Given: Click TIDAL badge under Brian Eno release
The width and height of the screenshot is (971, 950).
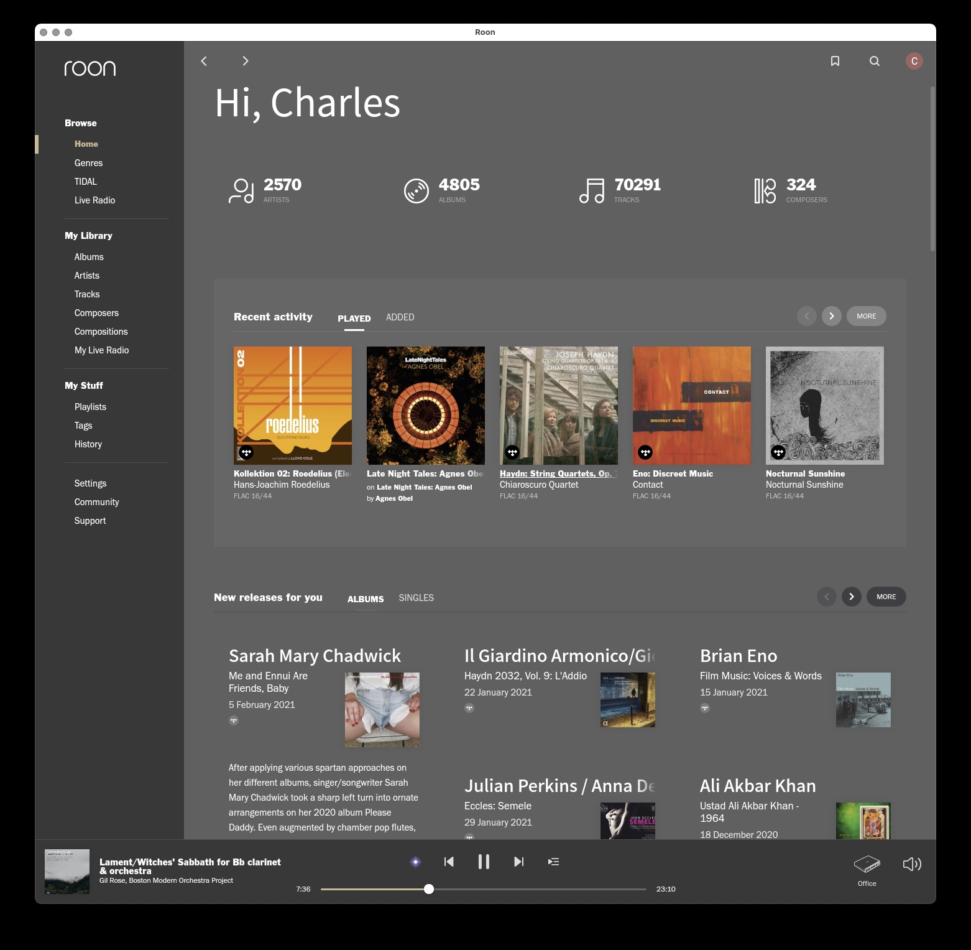Looking at the screenshot, I should 705,708.
